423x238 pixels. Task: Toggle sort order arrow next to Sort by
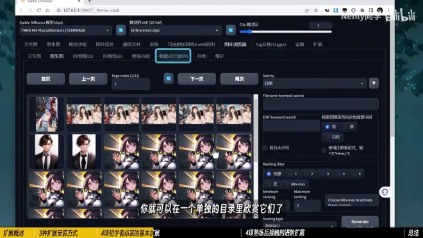pos(374,83)
